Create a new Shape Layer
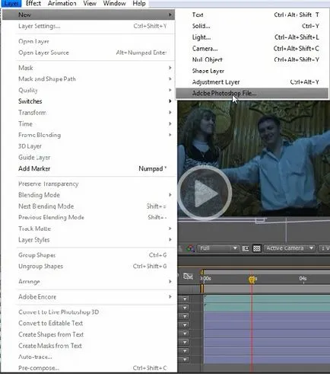 click(x=252, y=71)
